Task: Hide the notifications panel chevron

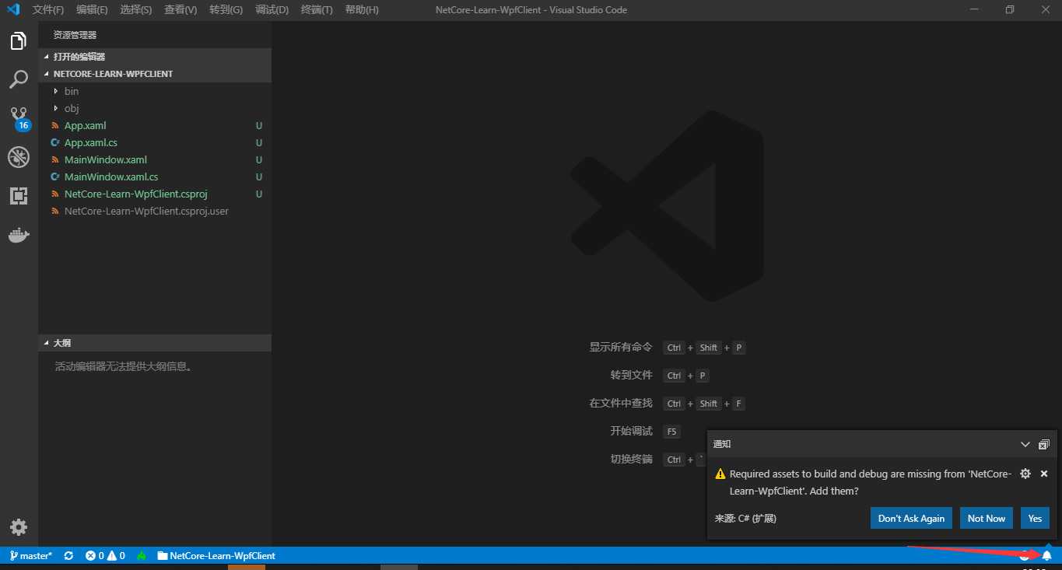Action: click(x=1025, y=445)
